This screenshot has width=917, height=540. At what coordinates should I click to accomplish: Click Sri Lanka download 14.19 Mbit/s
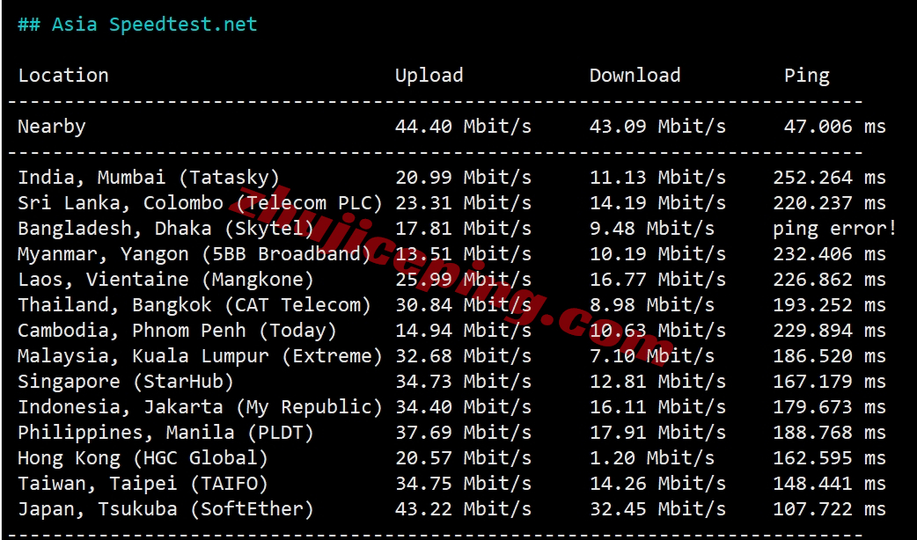click(657, 203)
